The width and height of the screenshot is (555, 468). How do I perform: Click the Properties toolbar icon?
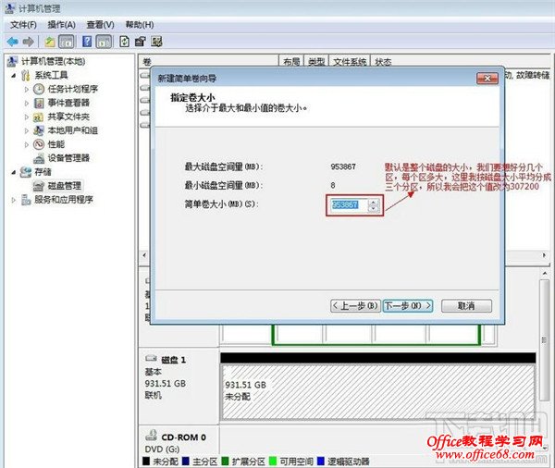(x=141, y=42)
